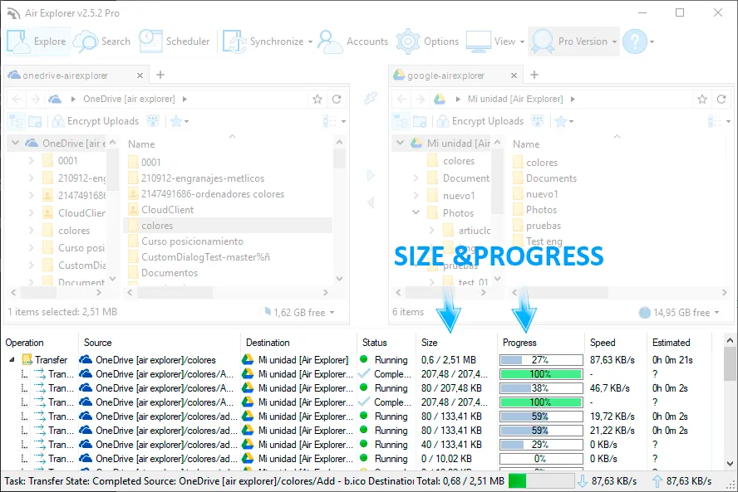Open the Scheduler
The height and width of the screenshot is (492, 738).
(x=175, y=41)
